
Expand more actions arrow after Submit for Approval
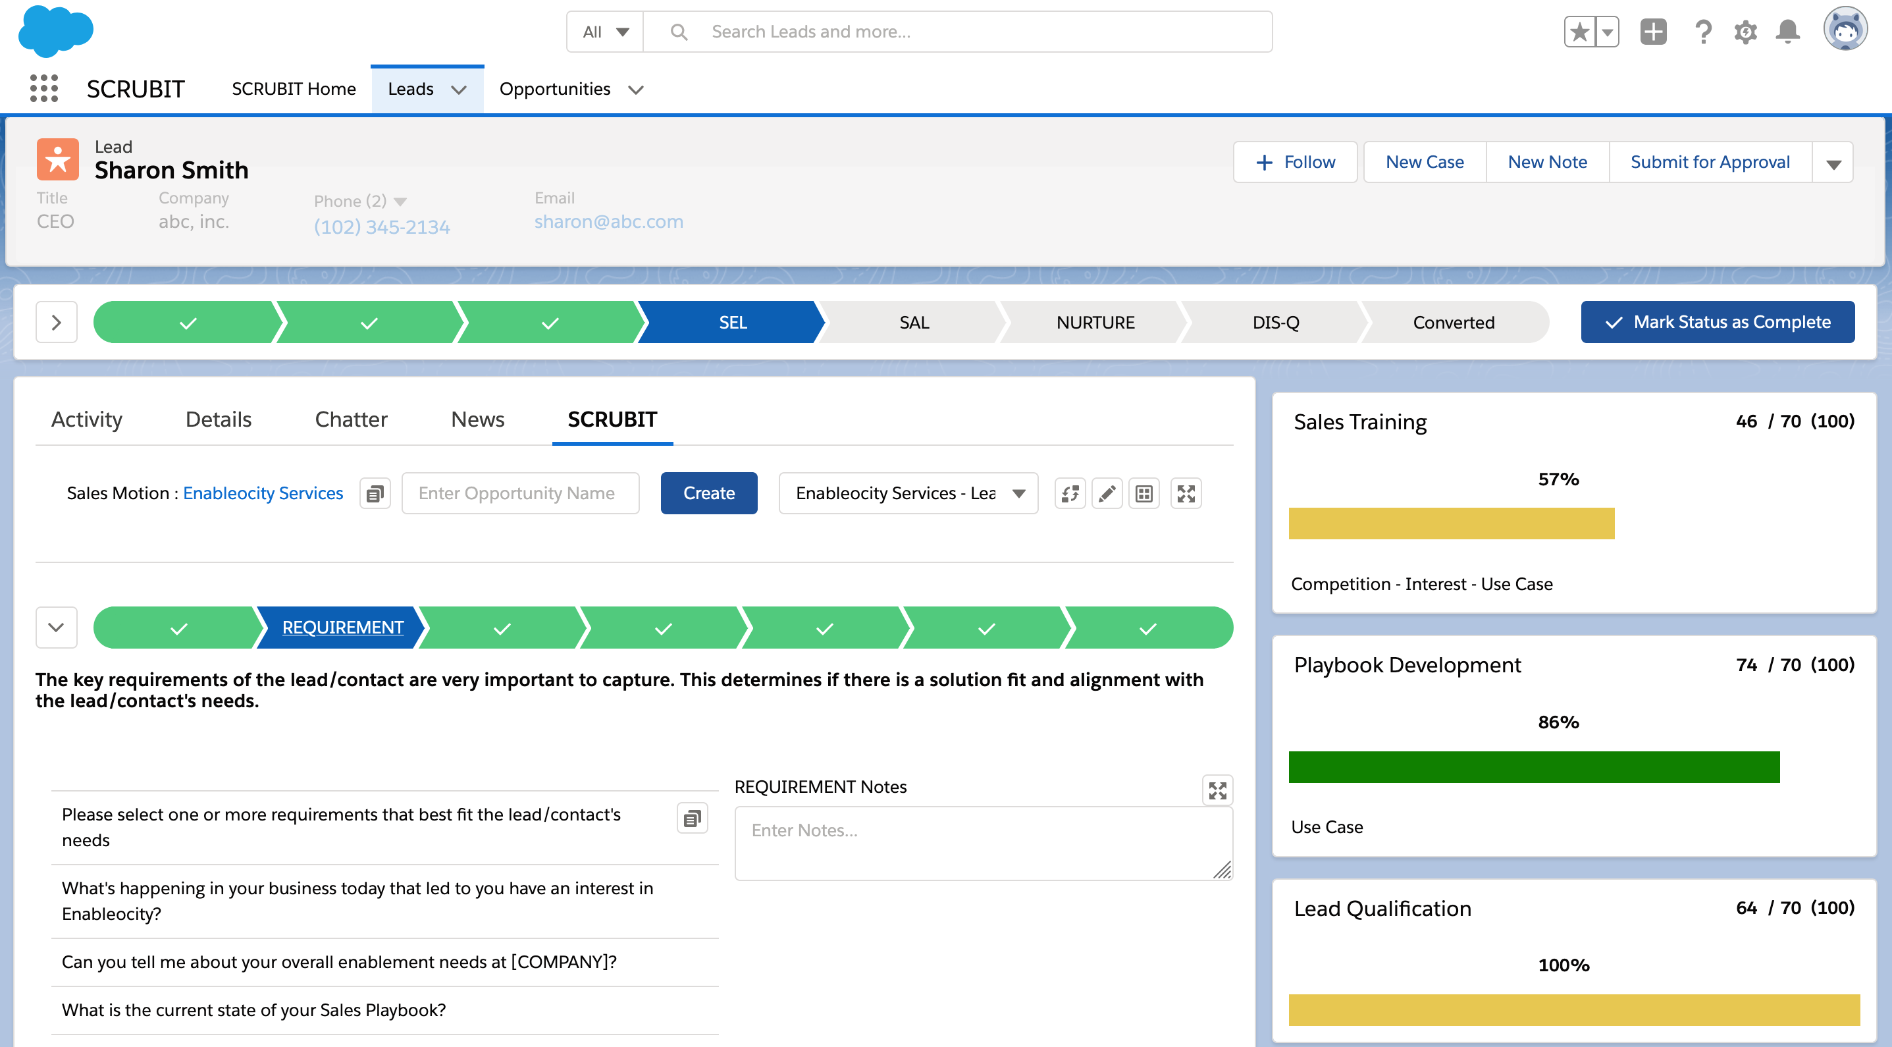[1833, 163]
